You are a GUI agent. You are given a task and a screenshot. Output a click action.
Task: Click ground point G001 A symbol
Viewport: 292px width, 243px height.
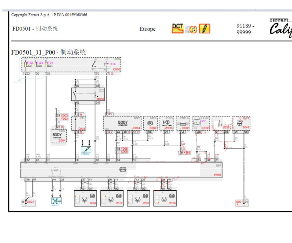pyautogui.click(x=244, y=205)
